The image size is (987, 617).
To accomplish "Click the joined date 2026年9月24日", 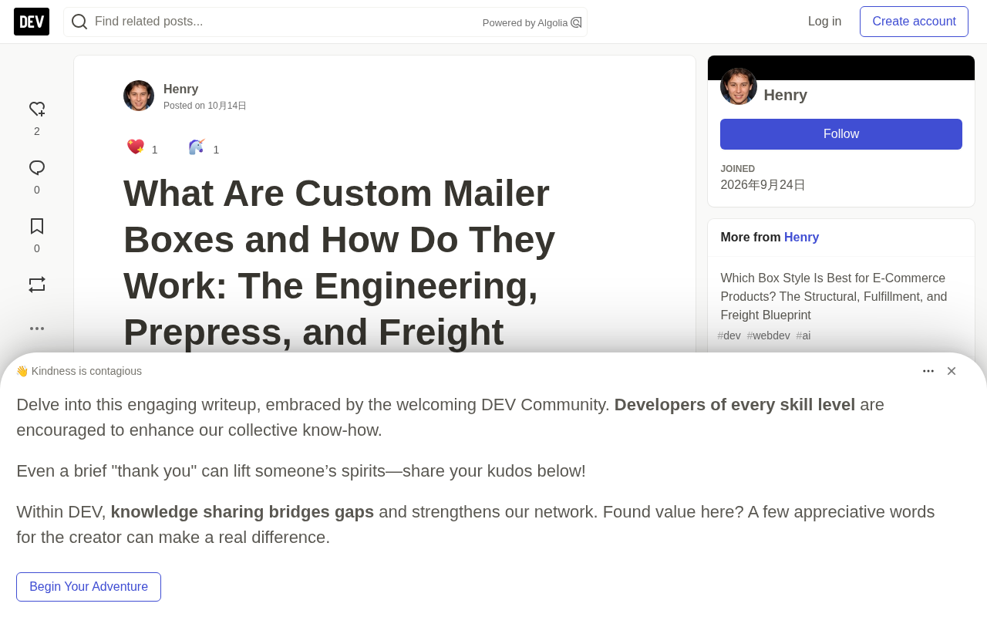I will (763, 185).
